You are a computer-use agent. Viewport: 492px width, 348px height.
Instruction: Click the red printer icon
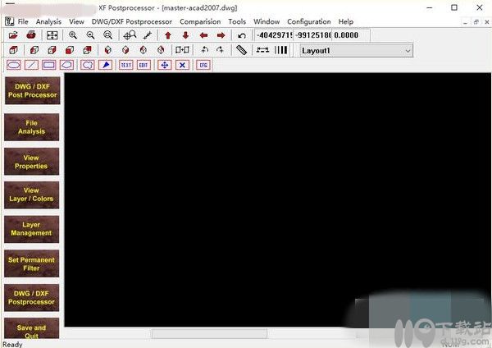tap(31, 34)
